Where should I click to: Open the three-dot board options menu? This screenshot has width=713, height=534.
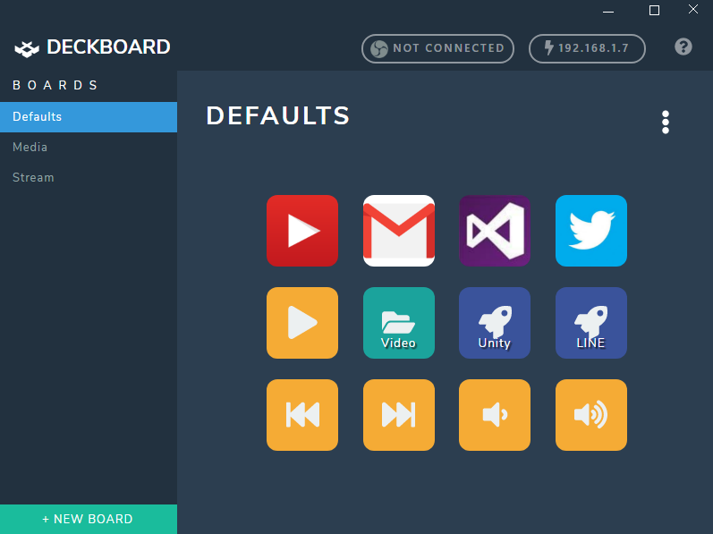pos(666,123)
